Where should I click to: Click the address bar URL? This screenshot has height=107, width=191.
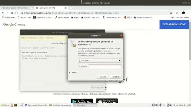pyautogui.click(x=72, y=13)
